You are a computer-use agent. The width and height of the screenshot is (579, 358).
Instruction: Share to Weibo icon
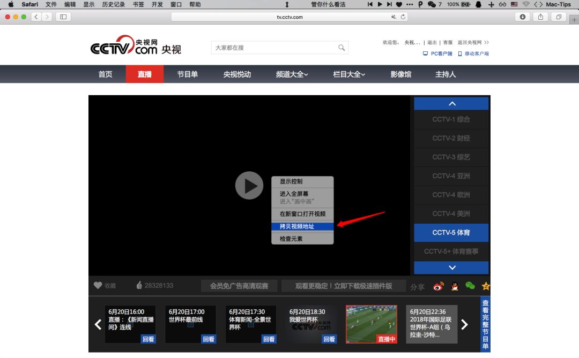(x=439, y=286)
